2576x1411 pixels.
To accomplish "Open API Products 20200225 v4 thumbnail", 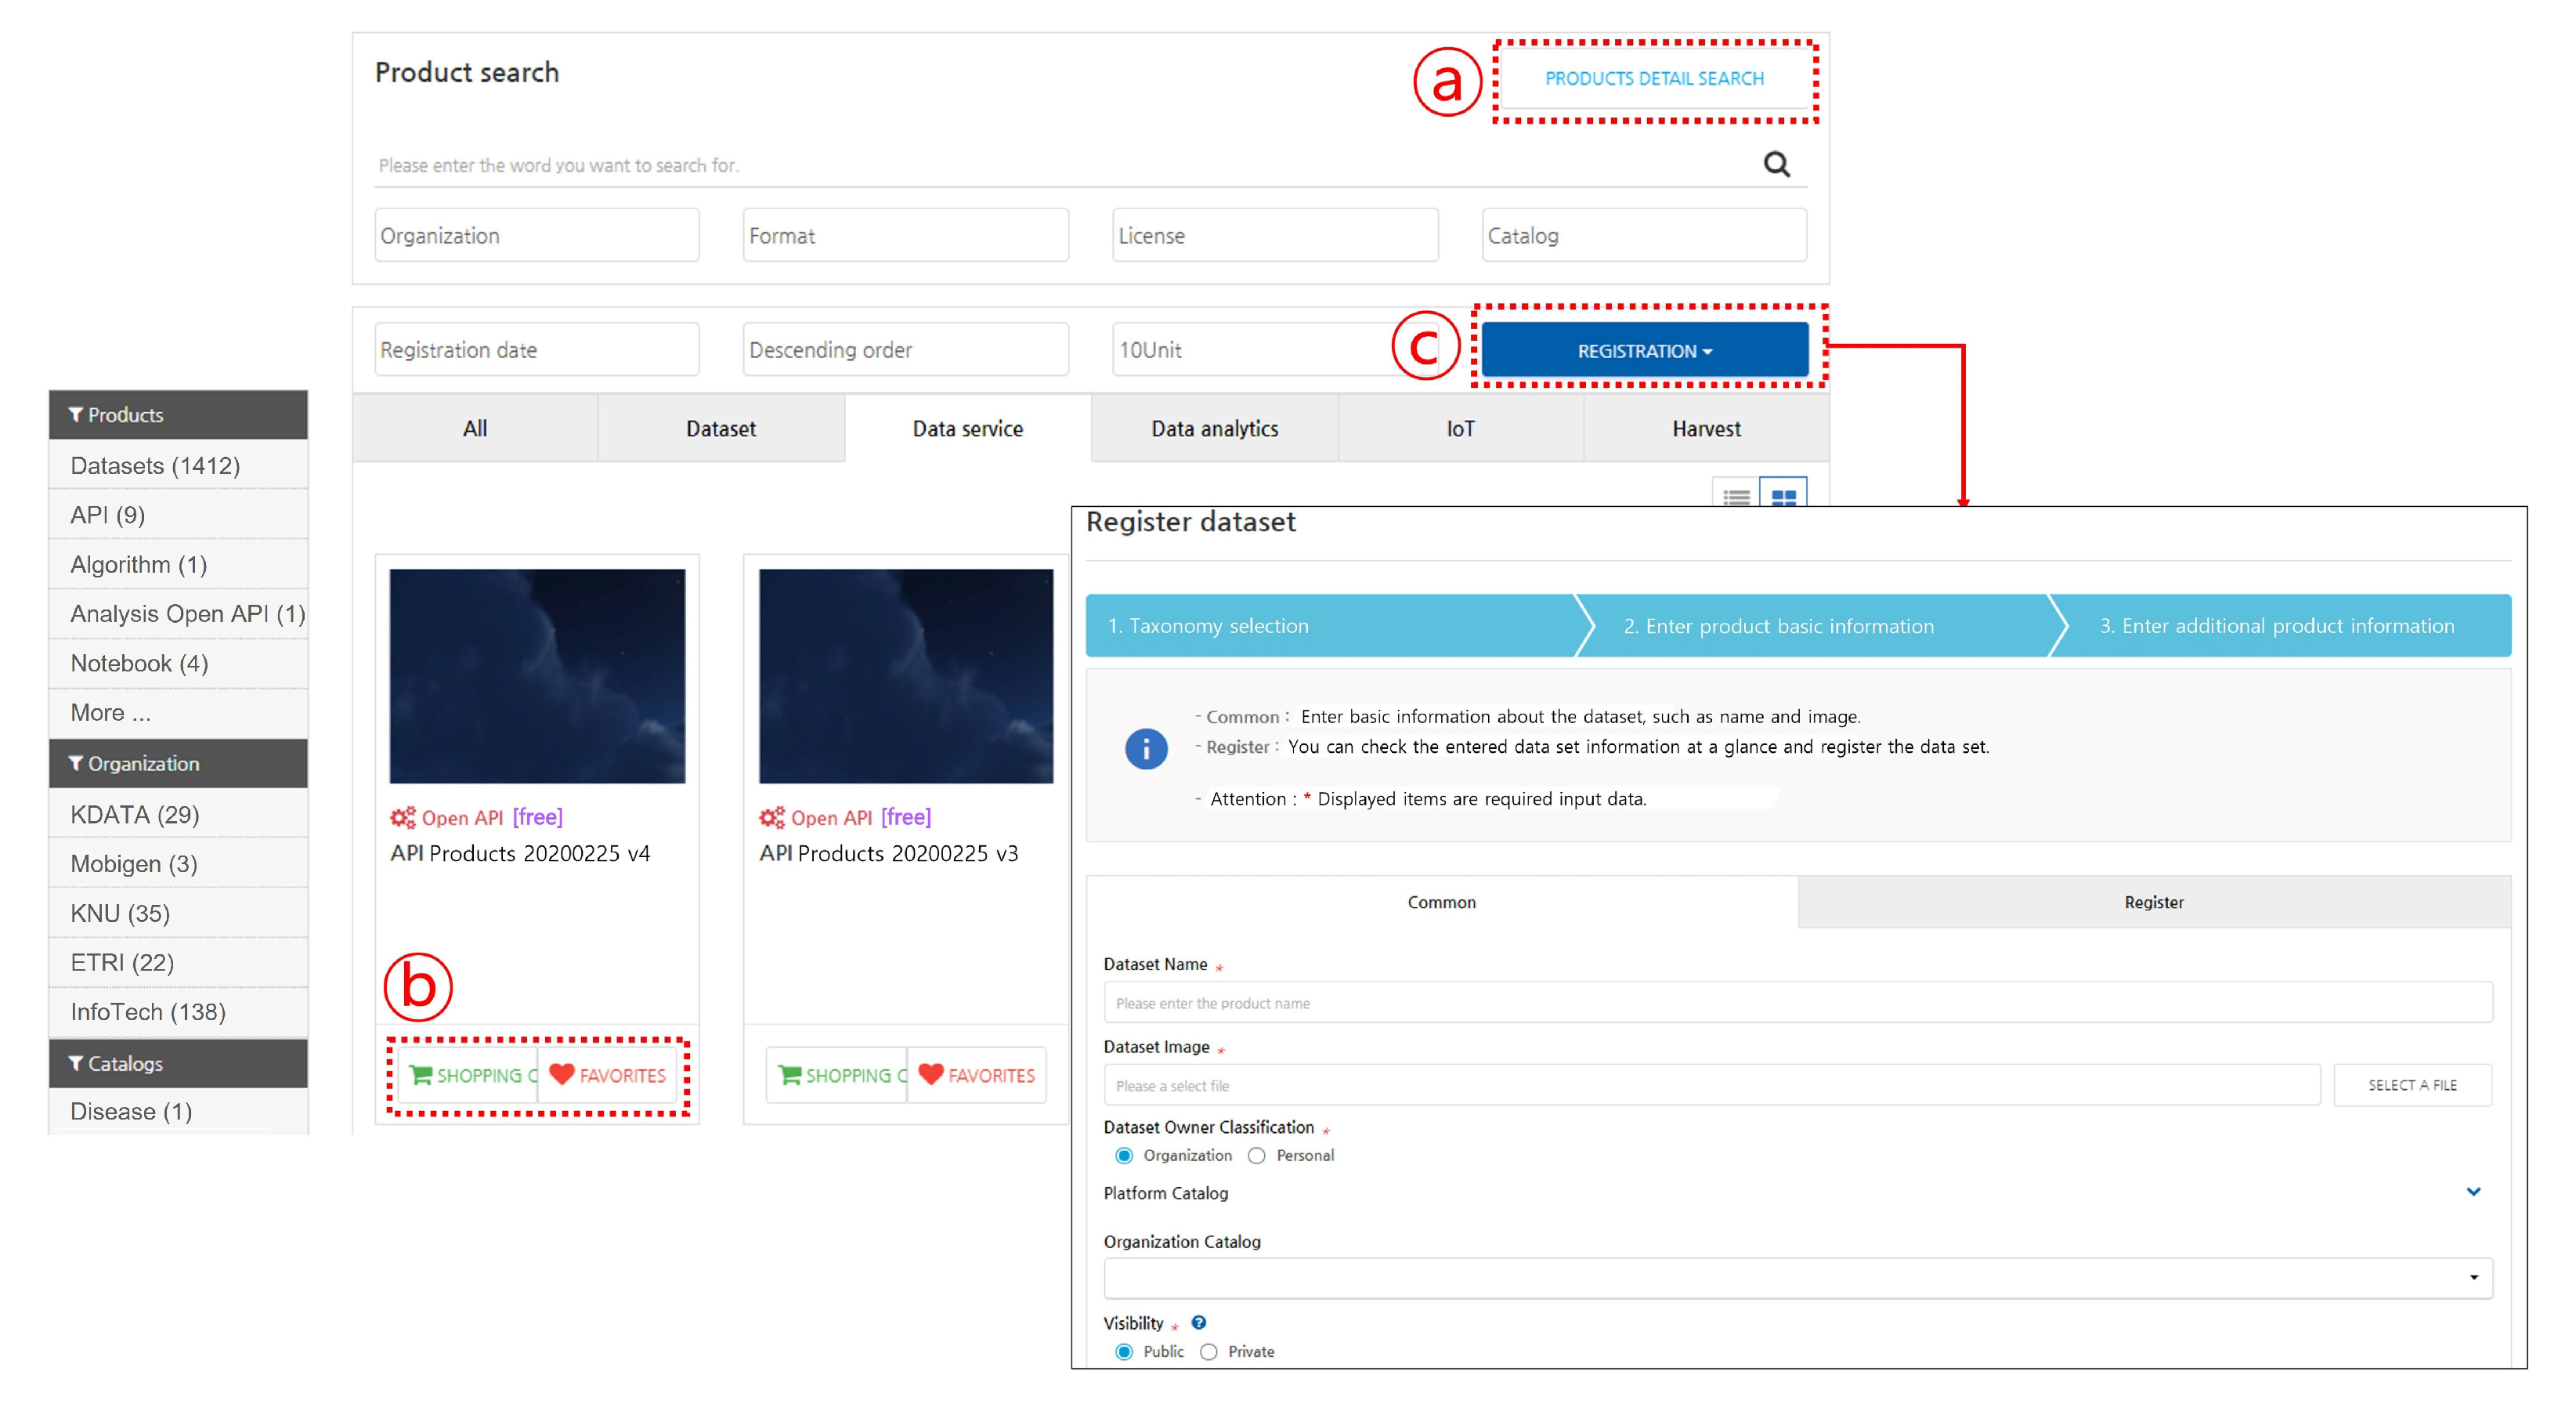I will pos(537,676).
